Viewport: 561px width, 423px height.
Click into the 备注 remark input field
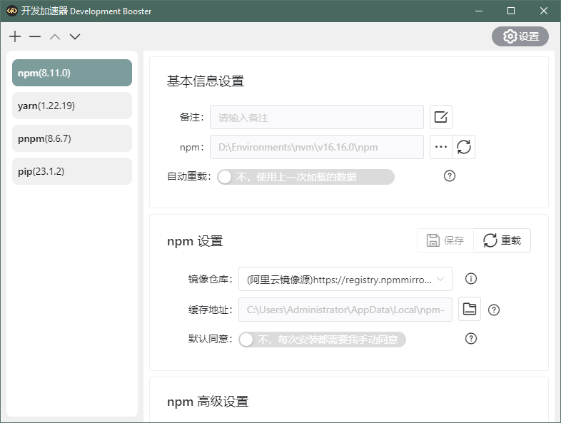pos(316,117)
